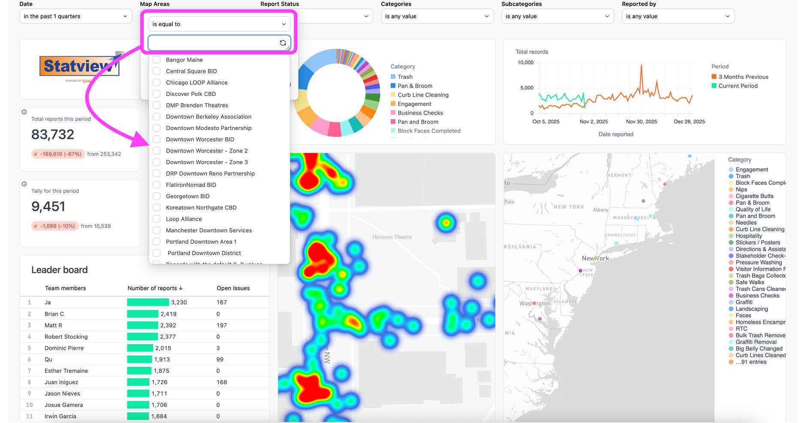807x423 pixels.
Task: Click the info icon above Total reports
Action: pyautogui.click(x=24, y=112)
